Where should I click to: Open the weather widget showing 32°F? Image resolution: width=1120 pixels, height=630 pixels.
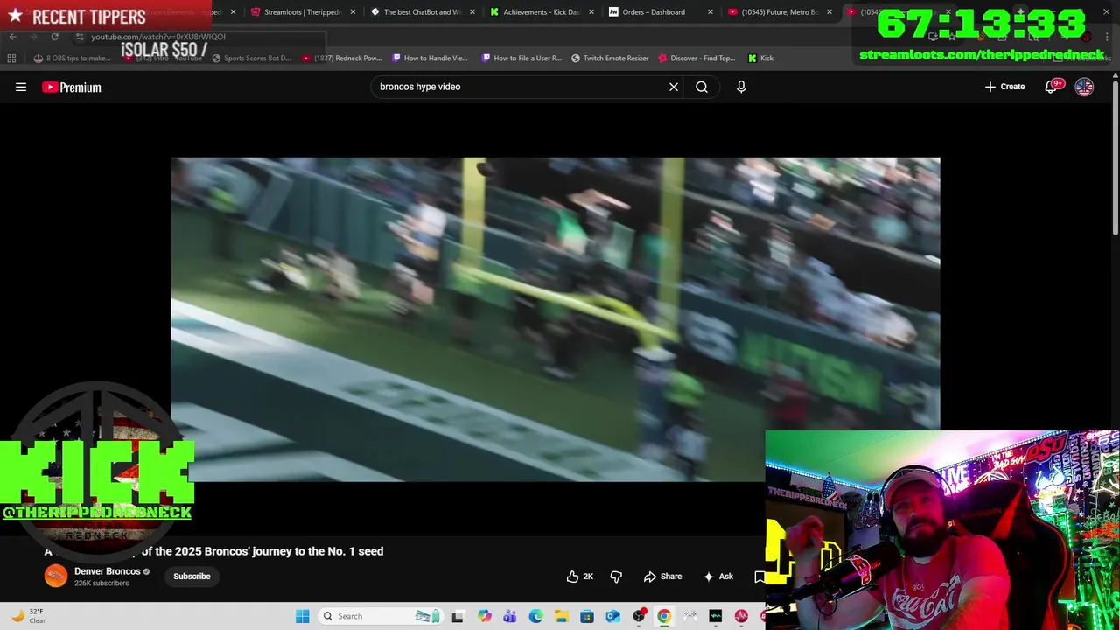[x=28, y=616]
